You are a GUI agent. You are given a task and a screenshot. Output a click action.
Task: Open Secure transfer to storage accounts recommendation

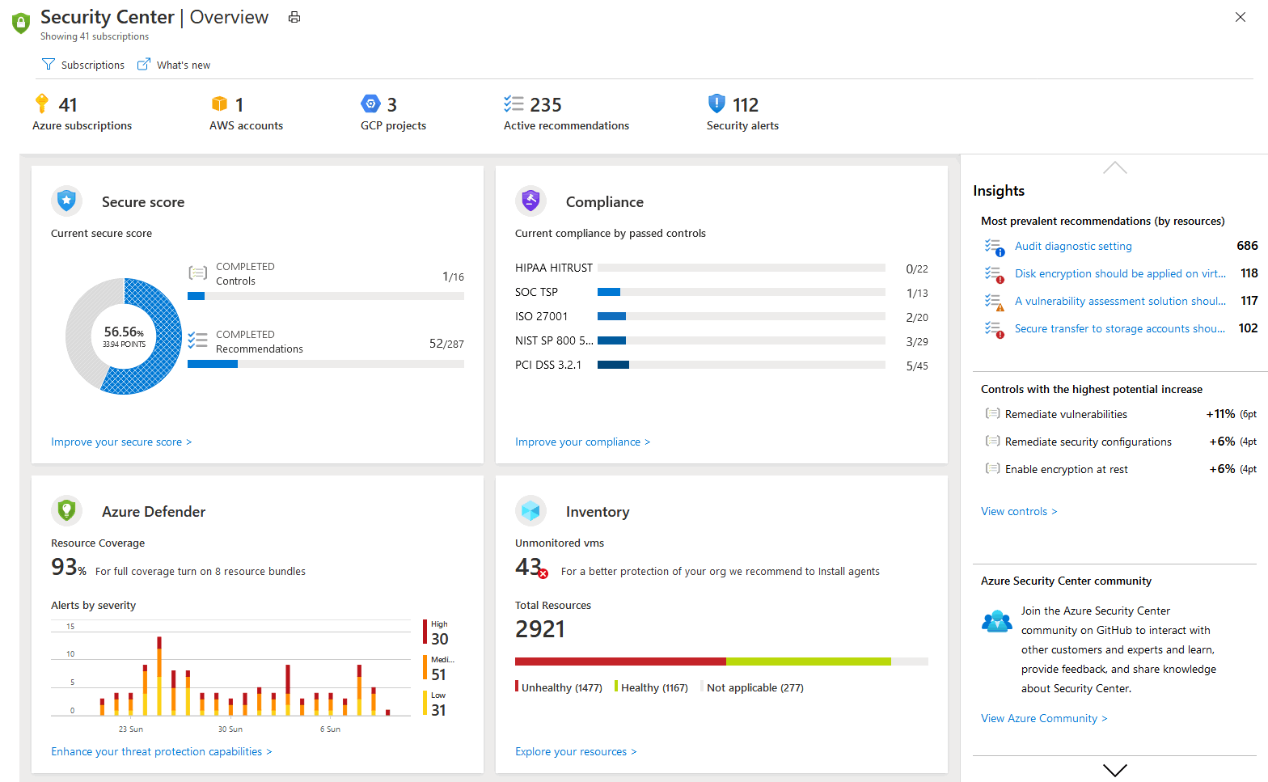tap(1120, 328)
